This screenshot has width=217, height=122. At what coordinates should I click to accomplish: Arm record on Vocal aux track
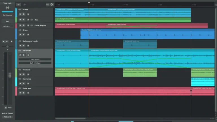click(28, 74)
